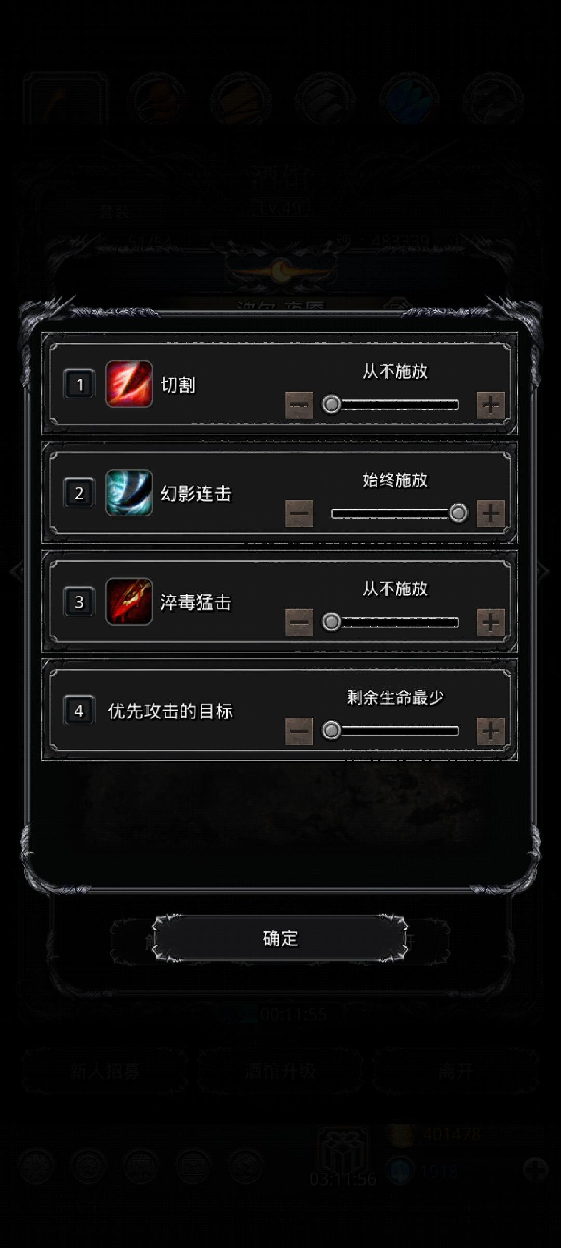This screenshot has width=561, height=1248.
Task: Click minus button for 幻影连击
Action: (x=299, y=514)
